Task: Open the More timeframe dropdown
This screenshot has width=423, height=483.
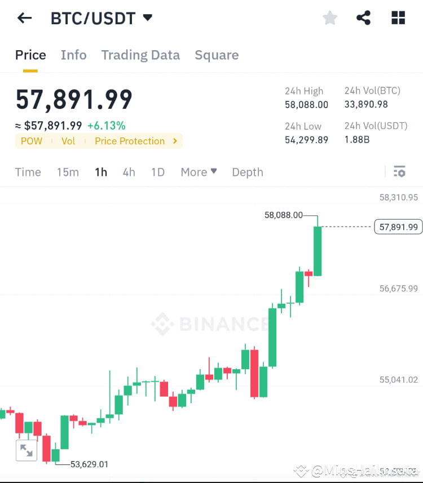Action: [199, 172]
